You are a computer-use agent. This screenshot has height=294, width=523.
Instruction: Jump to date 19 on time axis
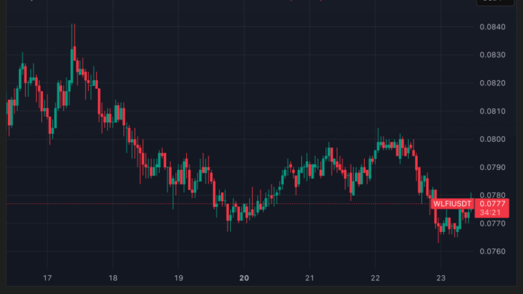point(178,278)
